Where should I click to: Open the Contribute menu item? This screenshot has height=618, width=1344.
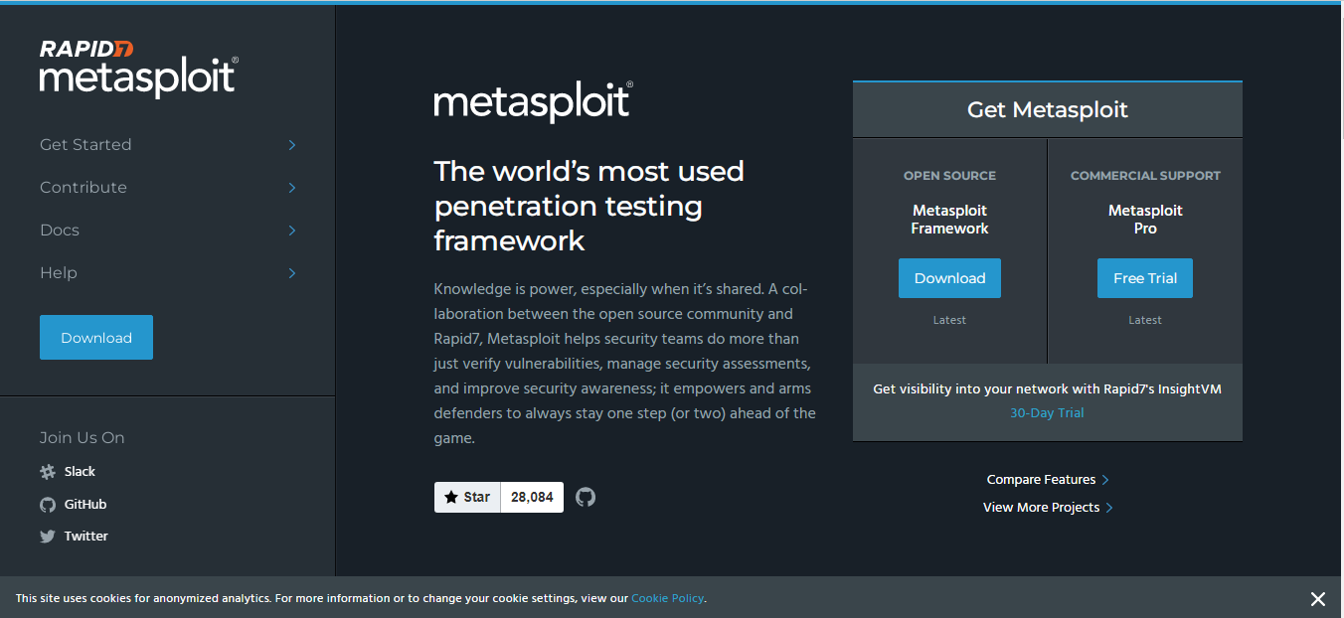84,188
